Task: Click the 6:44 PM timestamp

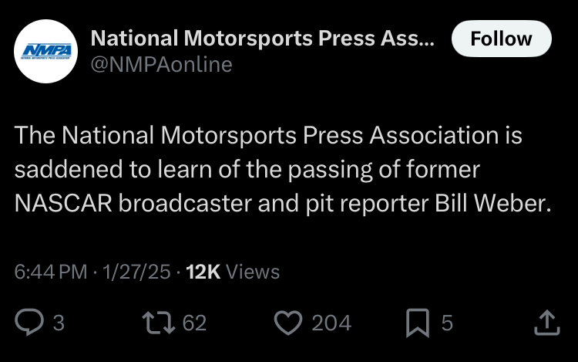Action: 51,272
